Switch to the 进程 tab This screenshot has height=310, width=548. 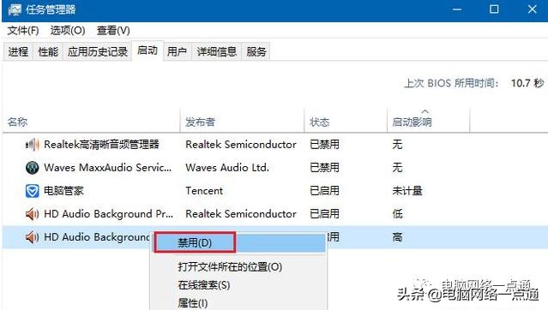pos(18,52)
